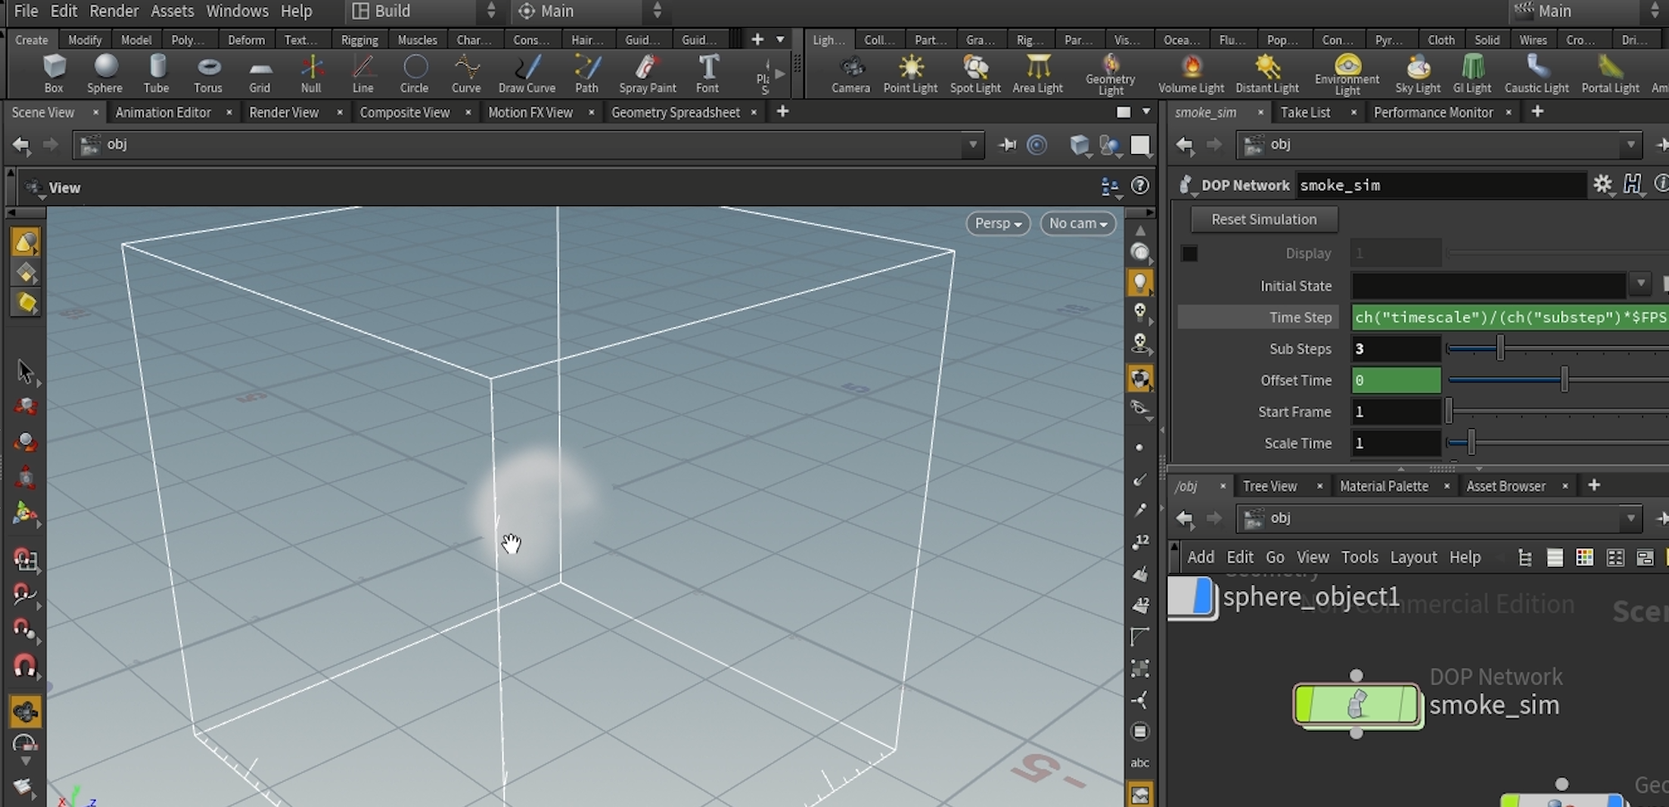Image resolution: width=1669 pixels, height=807 pixels.
Task: Open the Render menu
Action: click(x=114, y=11)
